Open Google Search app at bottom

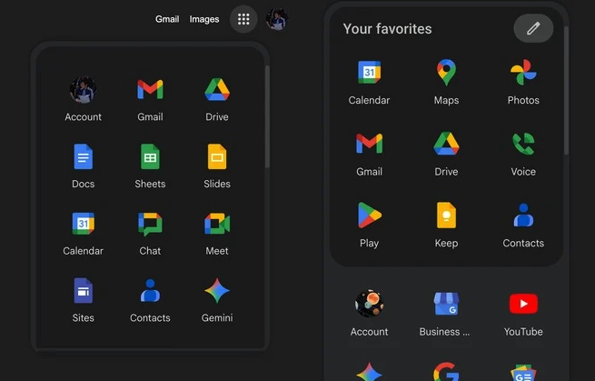[446, 371]
